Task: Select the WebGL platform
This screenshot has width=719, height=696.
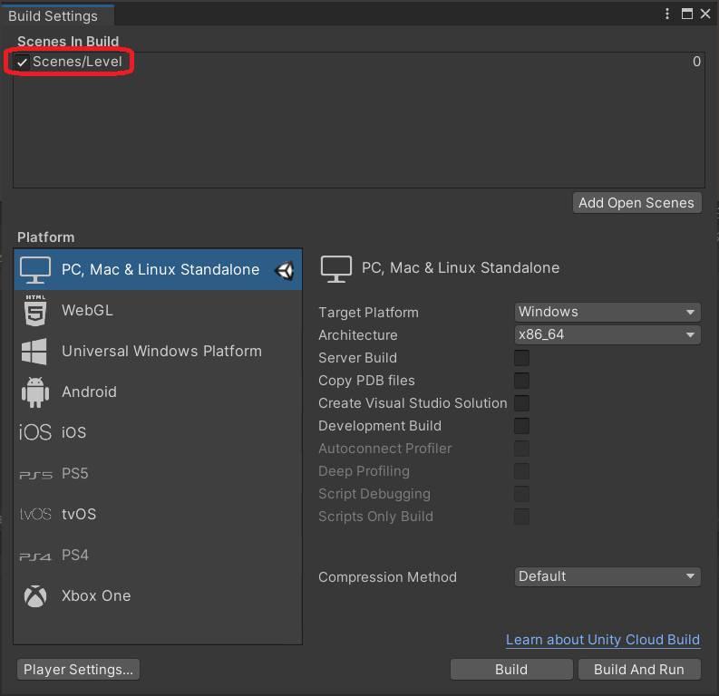Action: point(158,310)
